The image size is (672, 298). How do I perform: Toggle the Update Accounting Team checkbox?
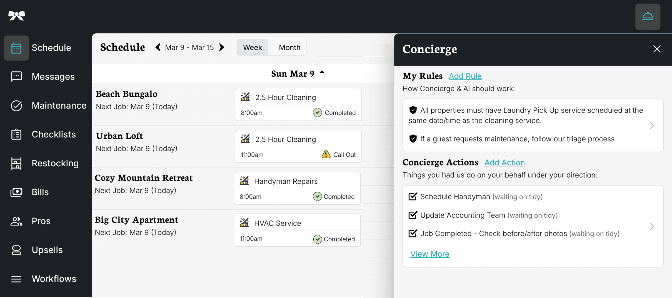coord(412,215)
